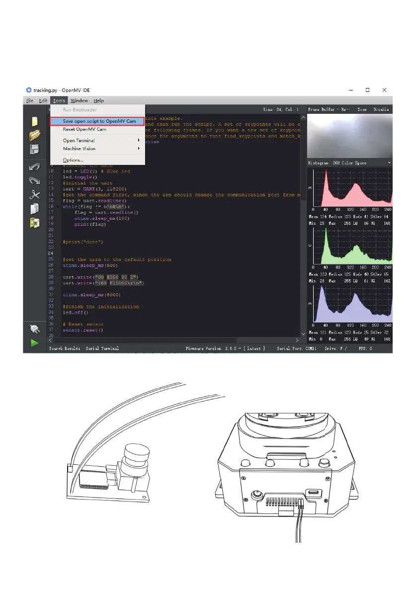Open the Histogram RGB Color Space dropdown
The image size is (417, 592).
(x=349, y=163)
